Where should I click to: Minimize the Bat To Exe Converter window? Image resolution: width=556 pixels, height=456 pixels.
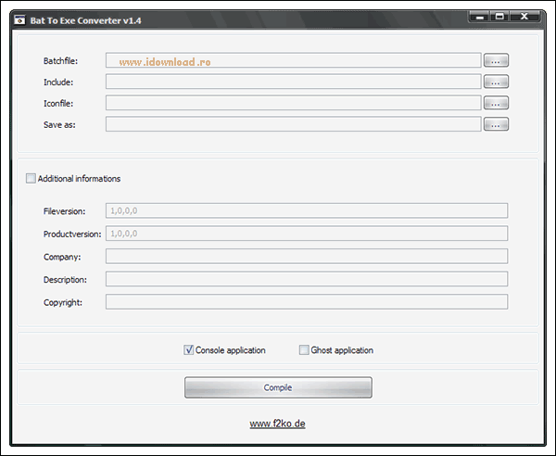coord(480,17)
